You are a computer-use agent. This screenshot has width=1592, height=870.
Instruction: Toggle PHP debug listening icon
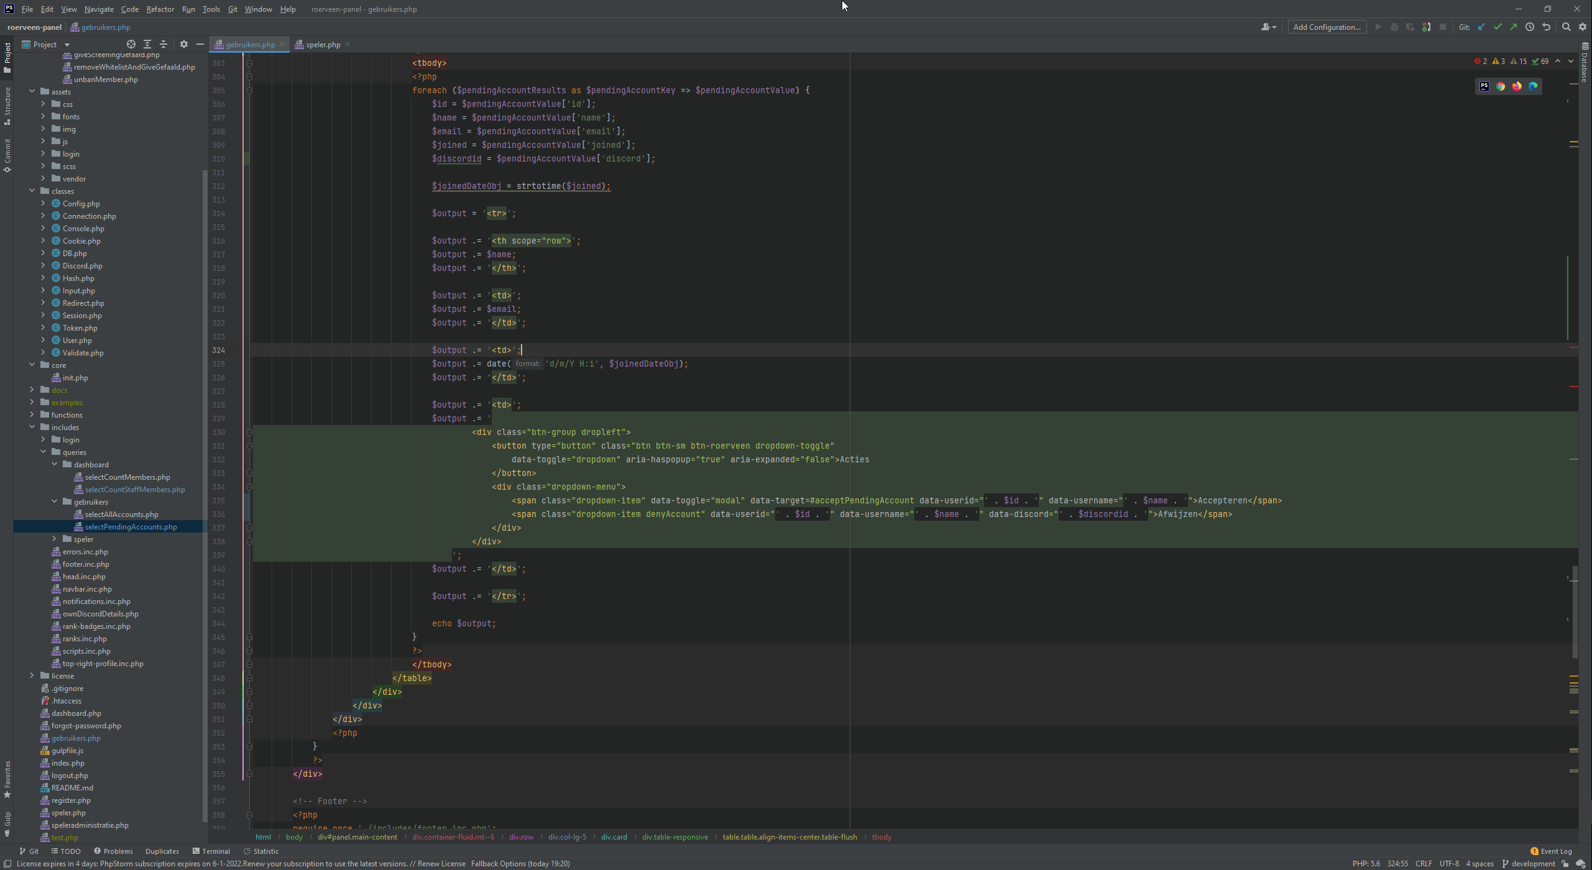[x=1427, y=27]
